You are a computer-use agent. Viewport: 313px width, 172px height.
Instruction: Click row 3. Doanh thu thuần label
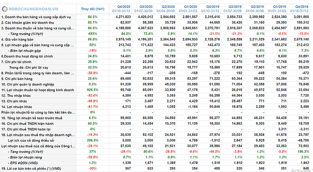(38, 28)
